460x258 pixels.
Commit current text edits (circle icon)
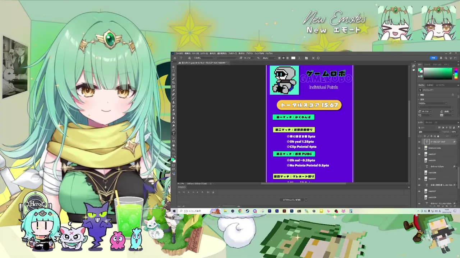[x=318, y=58]
